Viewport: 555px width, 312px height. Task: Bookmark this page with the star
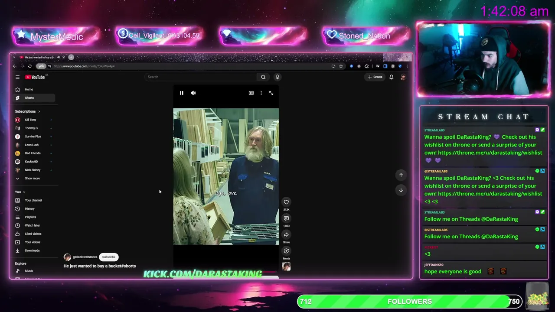tap(341, 66)
